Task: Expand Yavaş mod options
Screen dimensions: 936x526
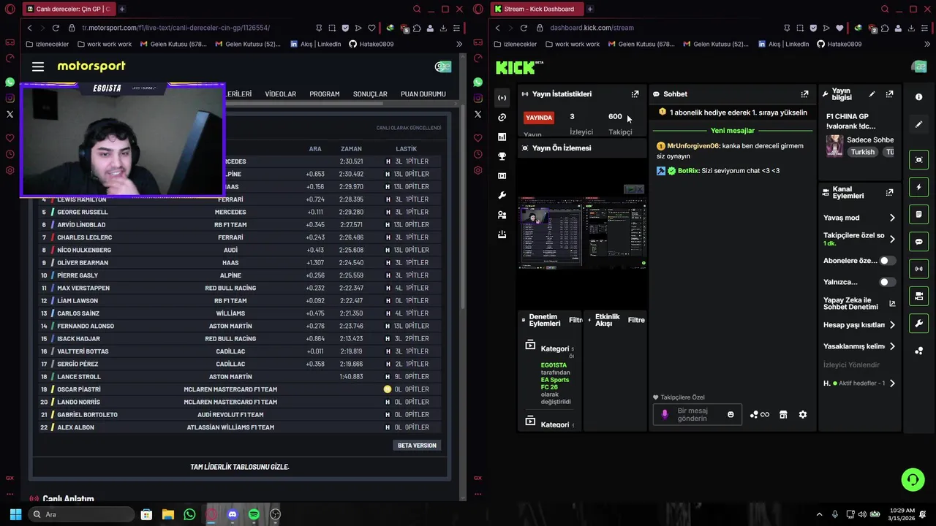Action: 892,218
